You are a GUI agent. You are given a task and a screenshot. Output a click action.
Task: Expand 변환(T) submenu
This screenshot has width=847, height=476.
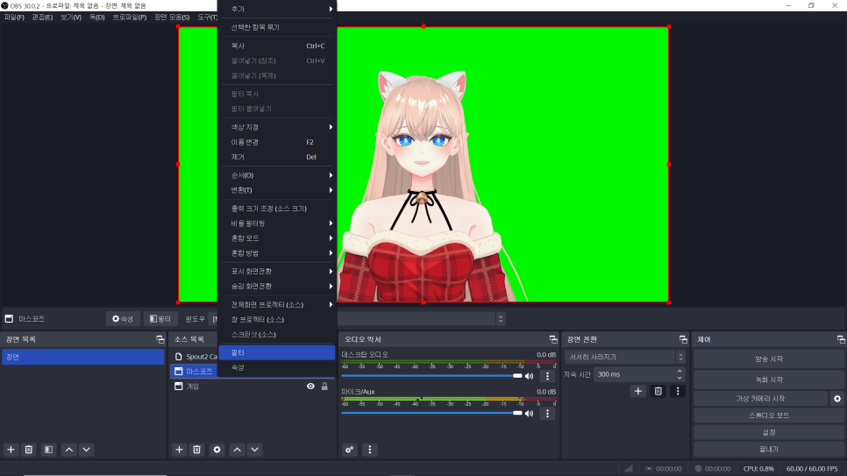(x=277, y=190)
